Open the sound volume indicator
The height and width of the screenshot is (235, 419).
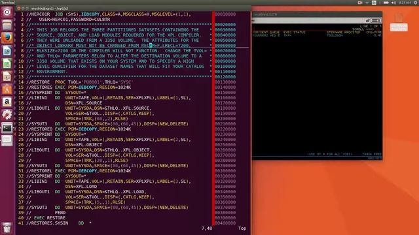(x=393, y=3)
